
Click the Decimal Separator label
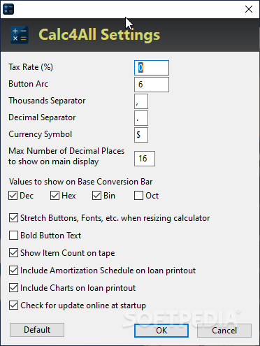[42, 117]
